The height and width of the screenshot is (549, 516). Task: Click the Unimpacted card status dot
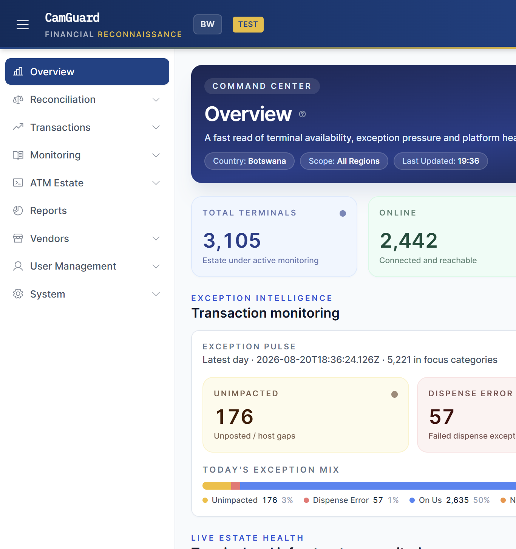[x=394, y=394]
